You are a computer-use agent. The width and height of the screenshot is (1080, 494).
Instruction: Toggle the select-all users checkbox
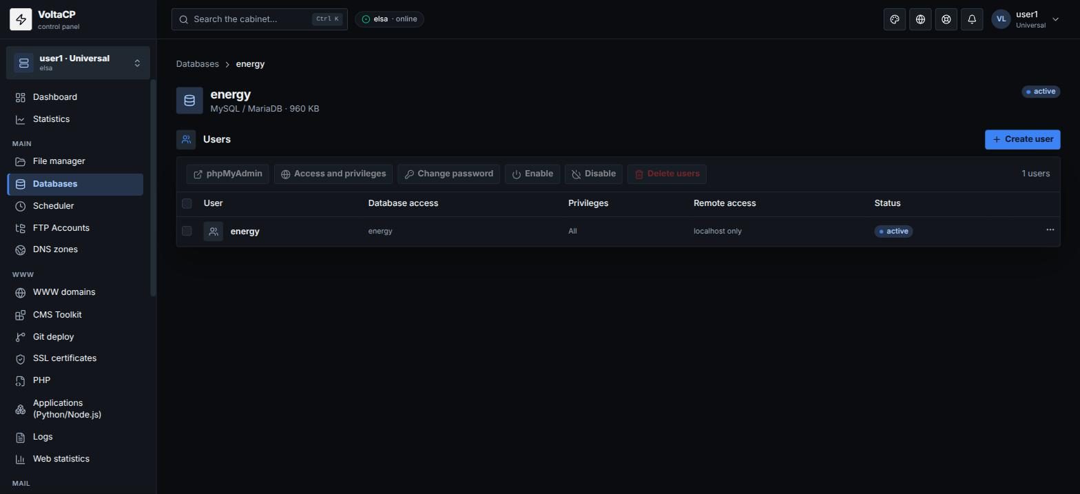click(x=187, y=203)
